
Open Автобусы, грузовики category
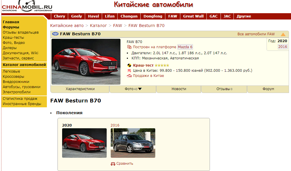[x=22, y=87]
